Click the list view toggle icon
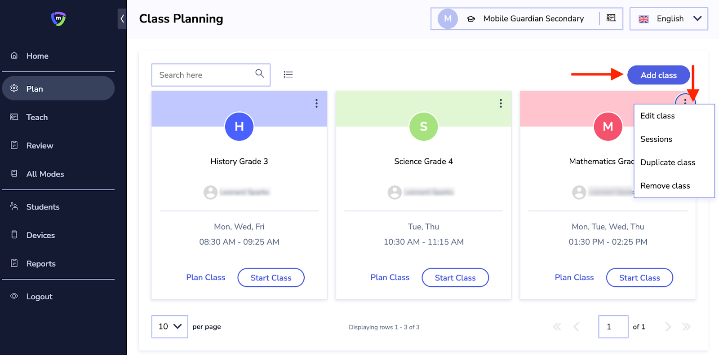Image resolution: width=719 pixels, height=355 pixels. tap(288, 75)
